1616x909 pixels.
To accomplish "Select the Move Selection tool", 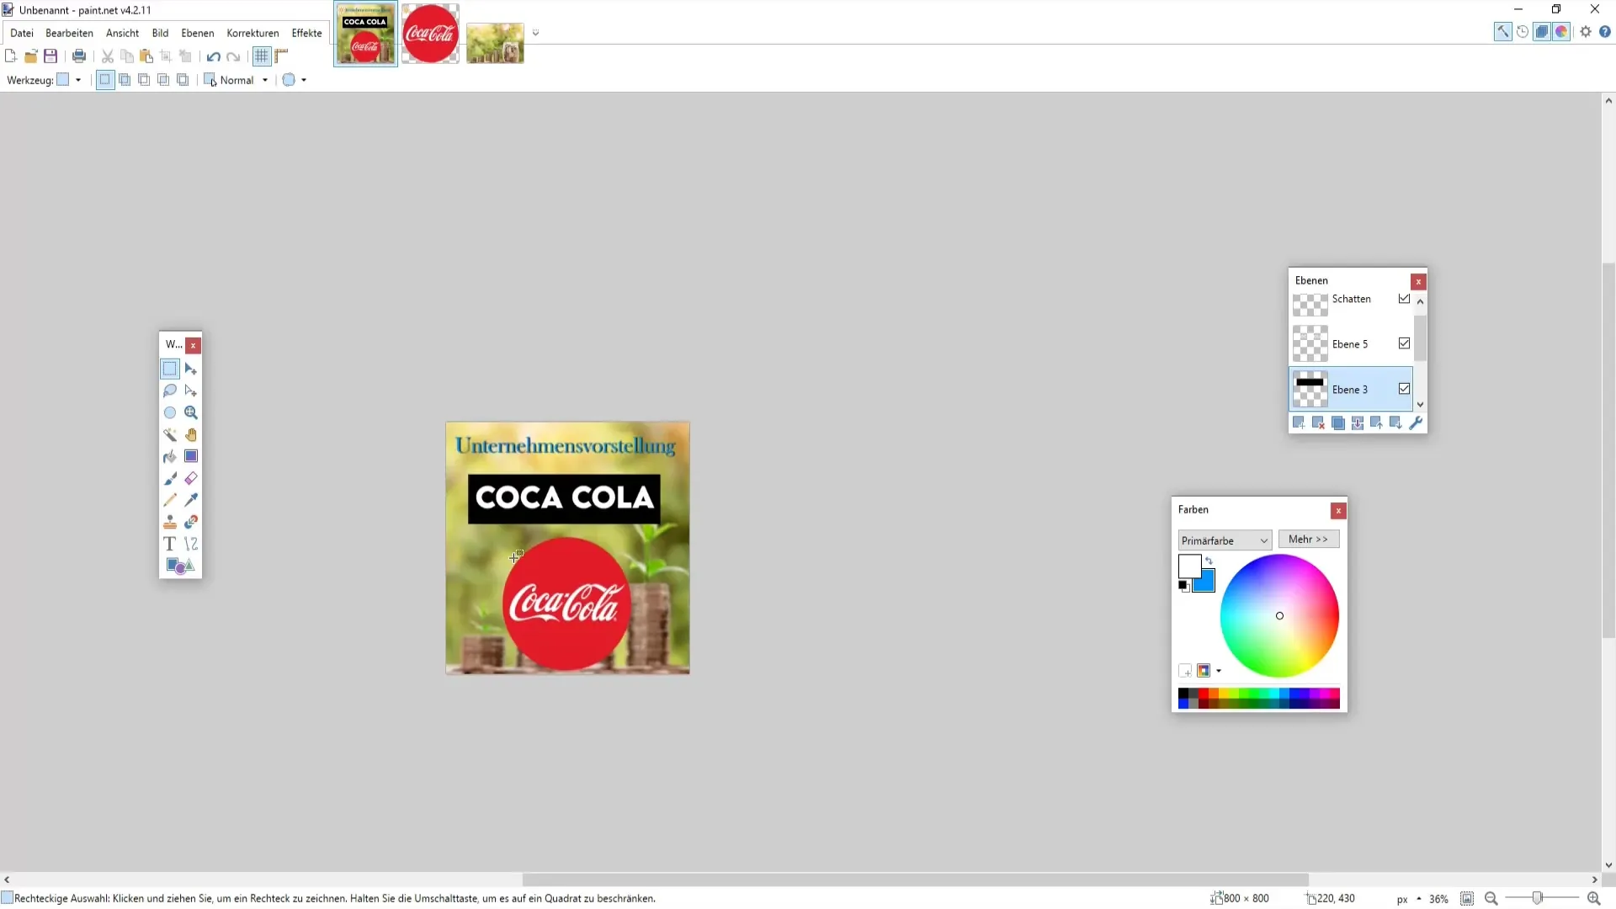I will [191, 391].
